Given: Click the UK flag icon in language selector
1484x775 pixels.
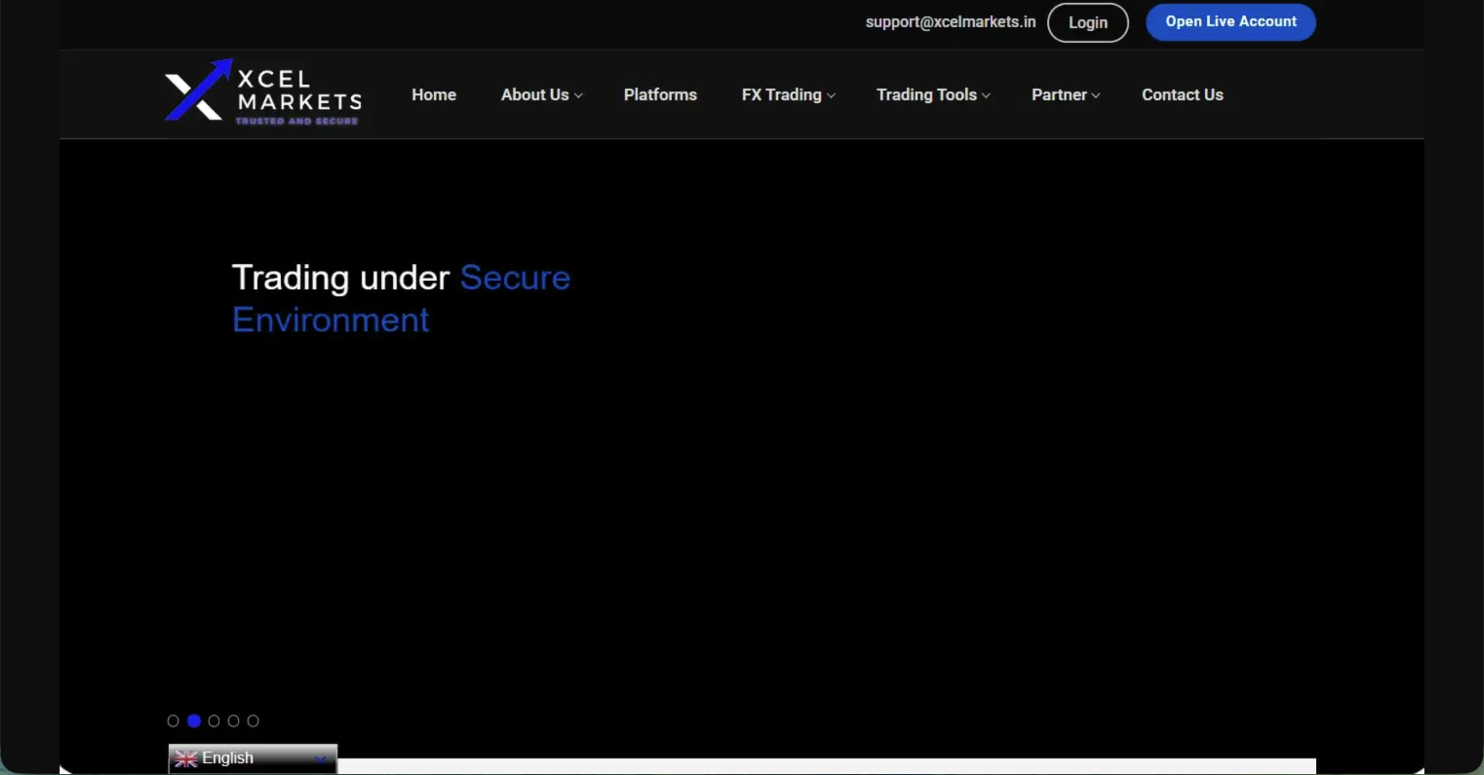Looking at the screenshot, I should (186, 758).
